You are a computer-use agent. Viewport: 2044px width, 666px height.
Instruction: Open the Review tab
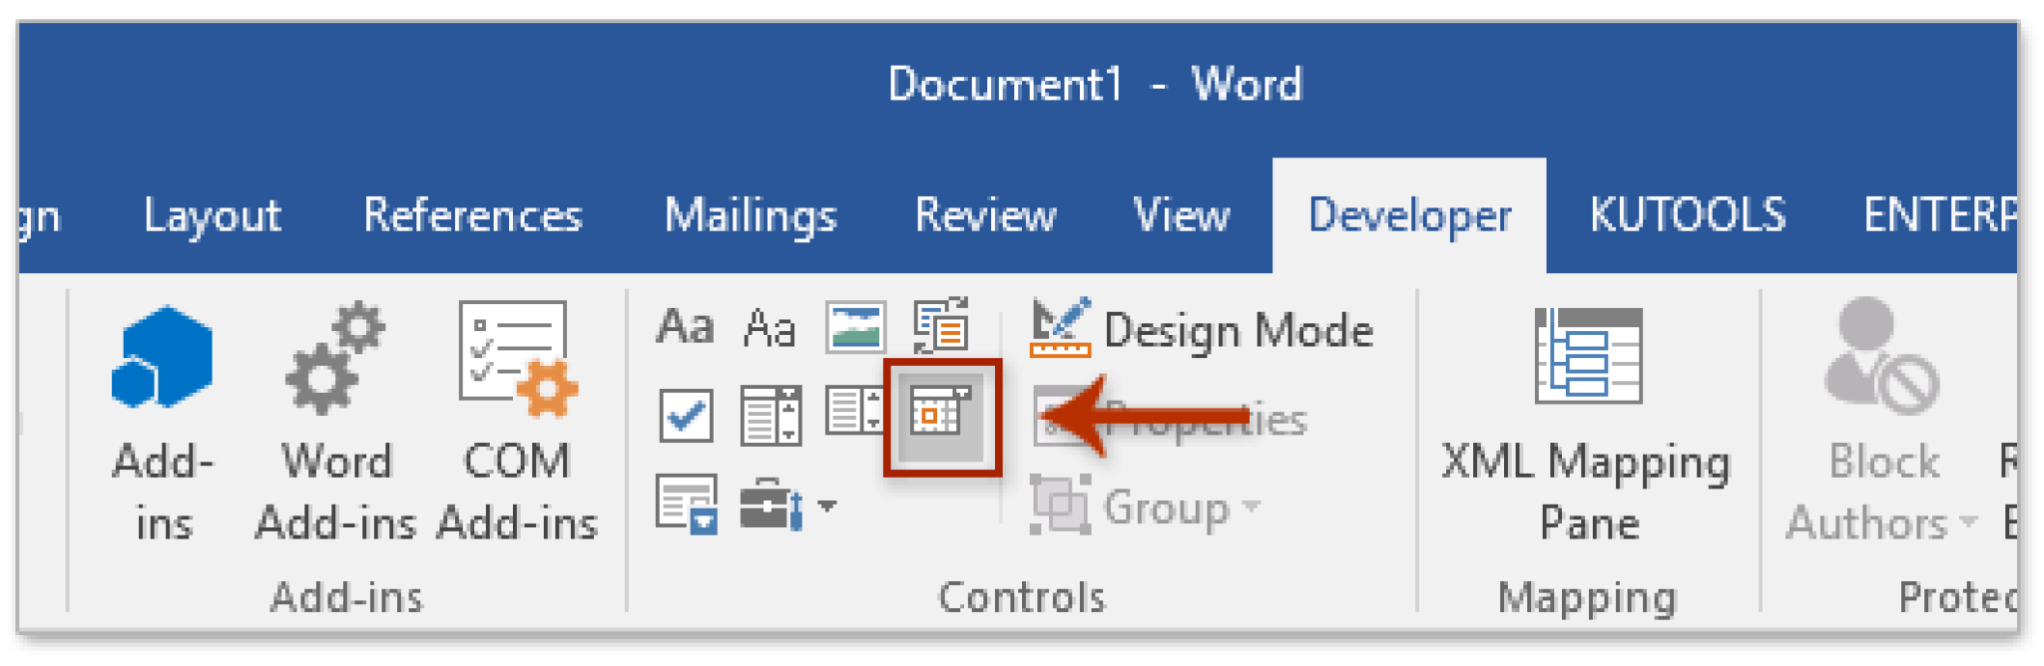(x=985, y=215)
